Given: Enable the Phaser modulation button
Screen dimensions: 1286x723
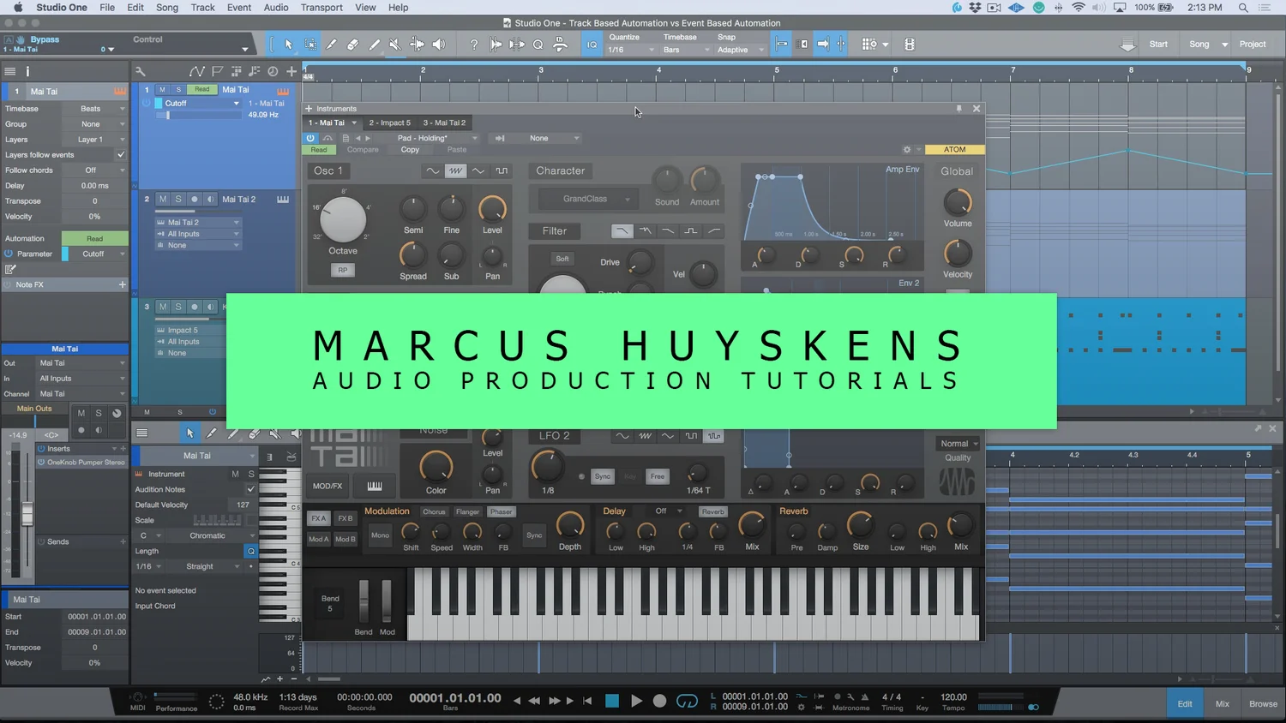Looking at the screenshot, I should [x=502, y=511].
